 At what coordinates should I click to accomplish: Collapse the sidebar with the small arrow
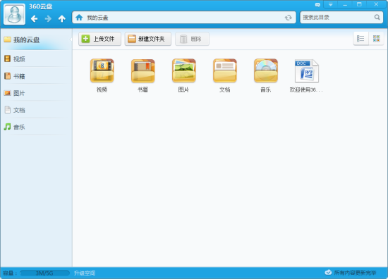(x=71, y=39)
